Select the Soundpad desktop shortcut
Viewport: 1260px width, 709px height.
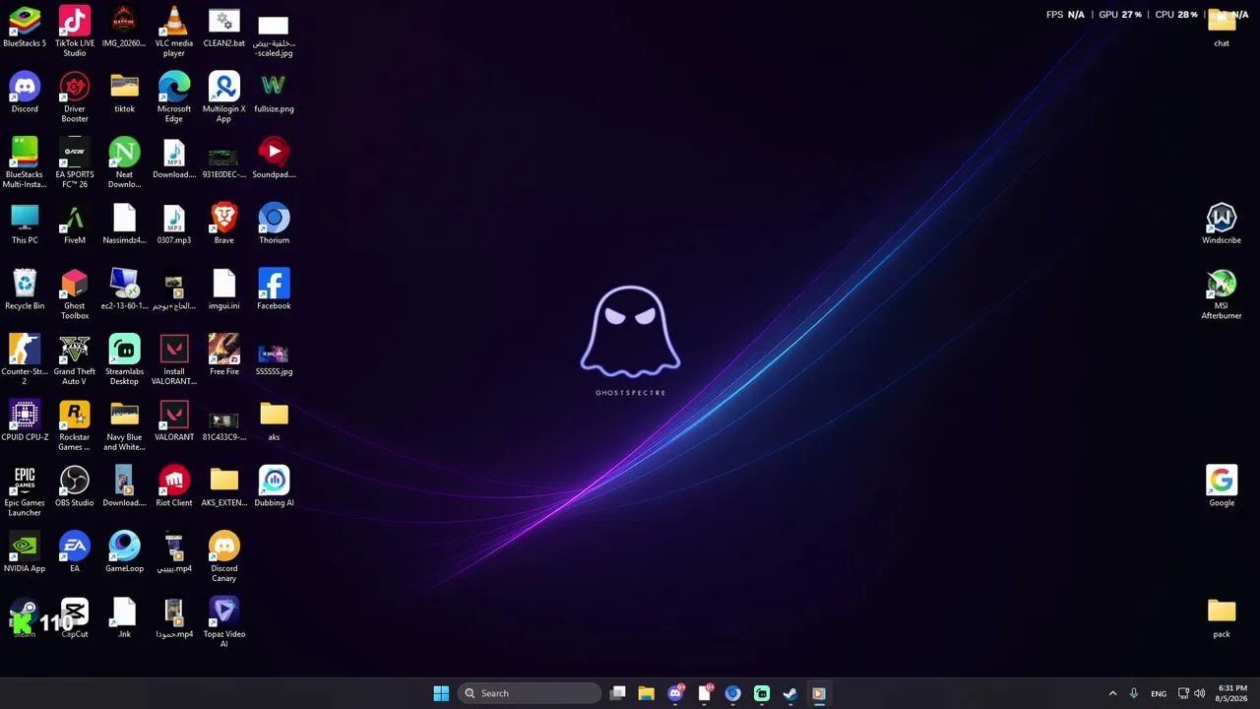[274, 159]
